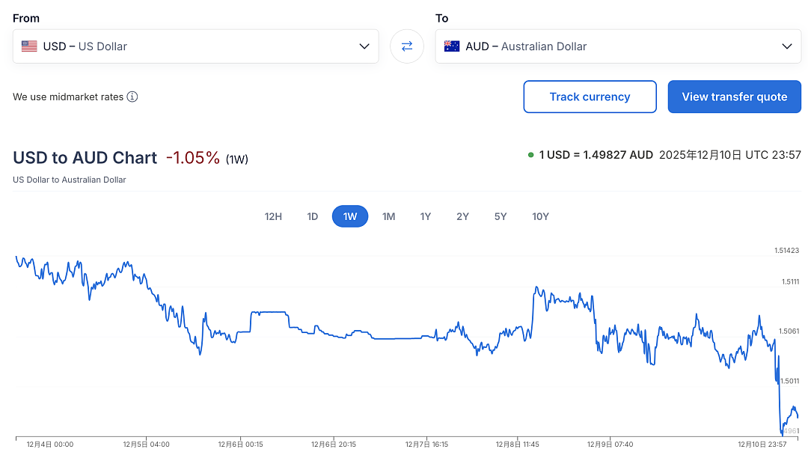
Task: Swap the From and To currencies
Action: 406,46
